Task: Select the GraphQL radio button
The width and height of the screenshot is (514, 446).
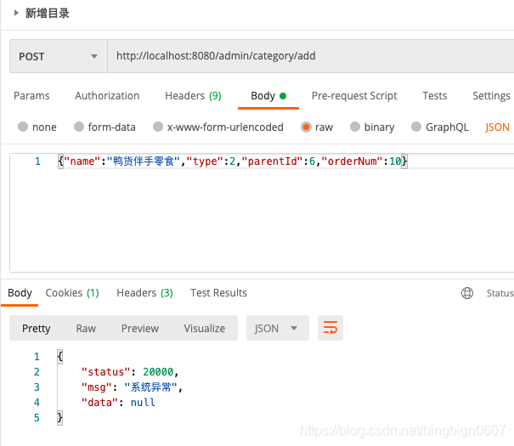Action: coord(416,127)
